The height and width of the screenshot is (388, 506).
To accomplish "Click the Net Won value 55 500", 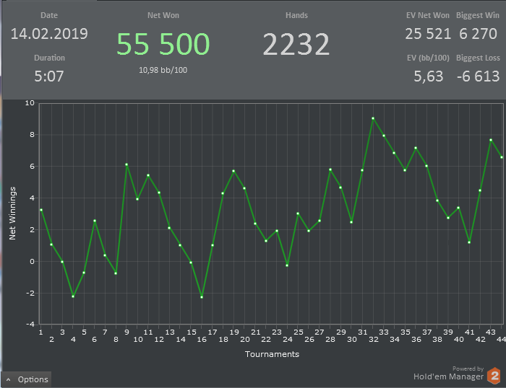I will pyautogui.click(x=163, y=44).
